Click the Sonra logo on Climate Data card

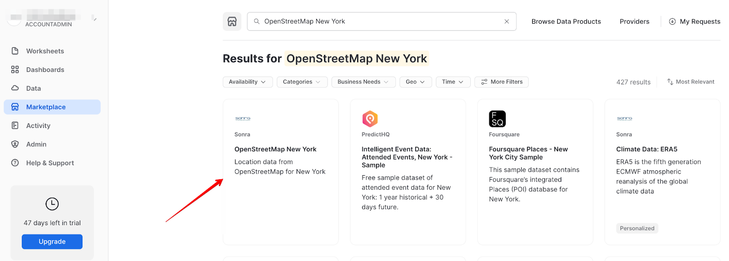pos(625,118)
